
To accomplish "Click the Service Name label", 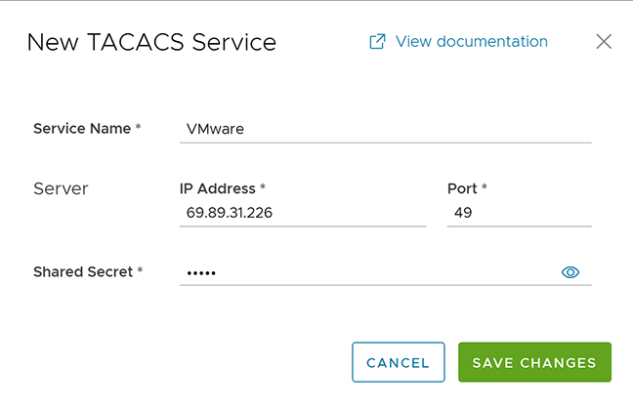I will (x=82, y=128).
